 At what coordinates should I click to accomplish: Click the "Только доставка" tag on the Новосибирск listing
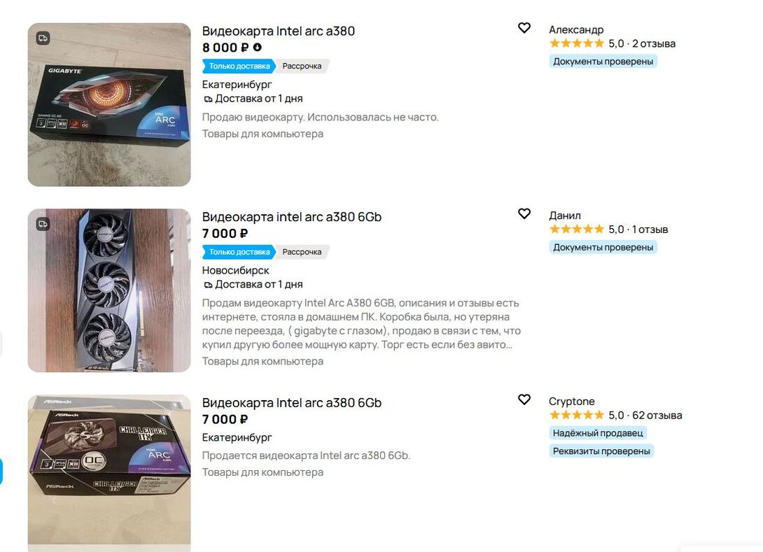pyautogui.click(x=239, y=252)
